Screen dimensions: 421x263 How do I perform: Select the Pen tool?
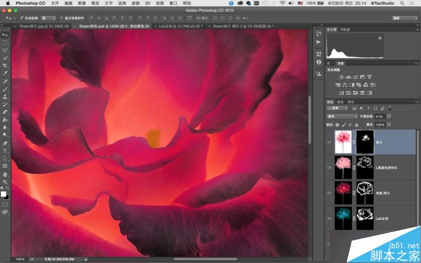pos(5,143)
